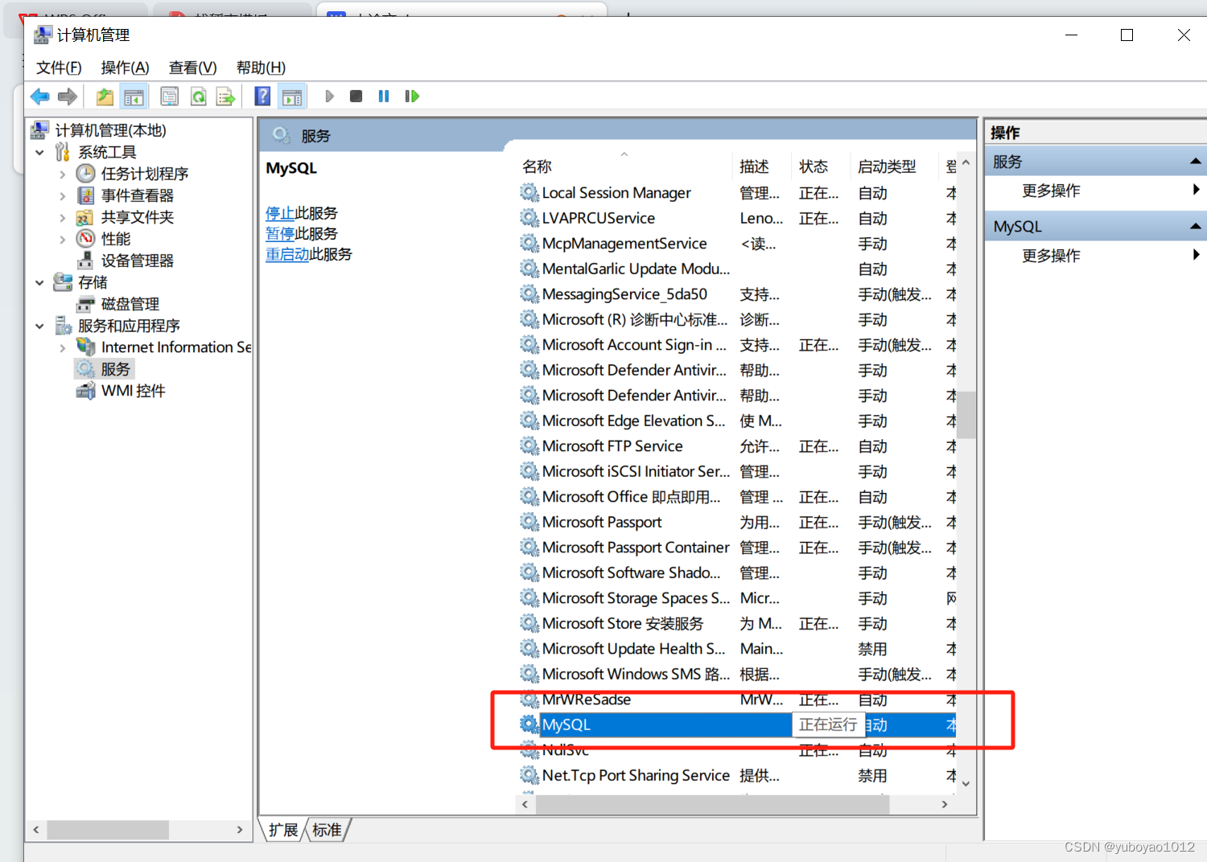This screenshot has height=862, width=1207.
Task: Select the LVAPRCUService service row
Action: click(x=737, y=218)
